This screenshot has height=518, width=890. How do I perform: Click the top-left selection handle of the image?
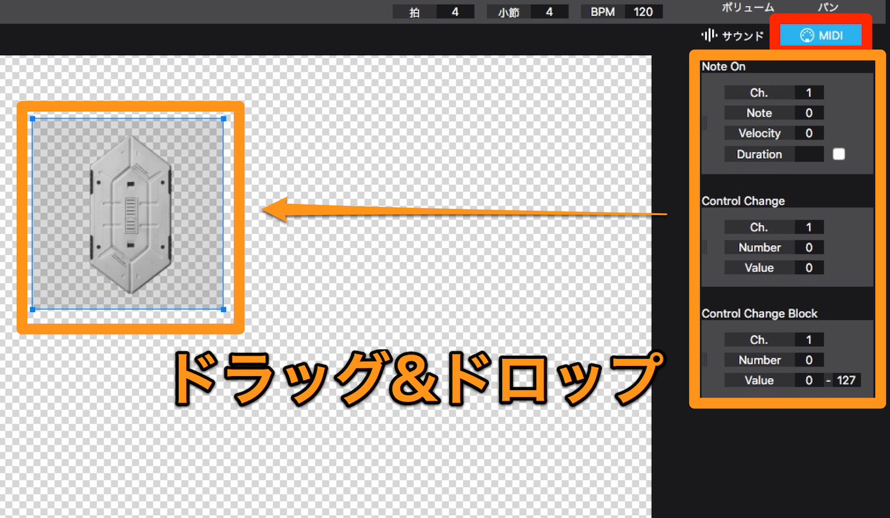click(32, 119)
